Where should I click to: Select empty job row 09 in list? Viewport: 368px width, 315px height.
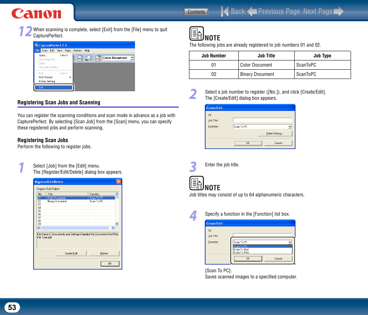(x=76, y=224)
